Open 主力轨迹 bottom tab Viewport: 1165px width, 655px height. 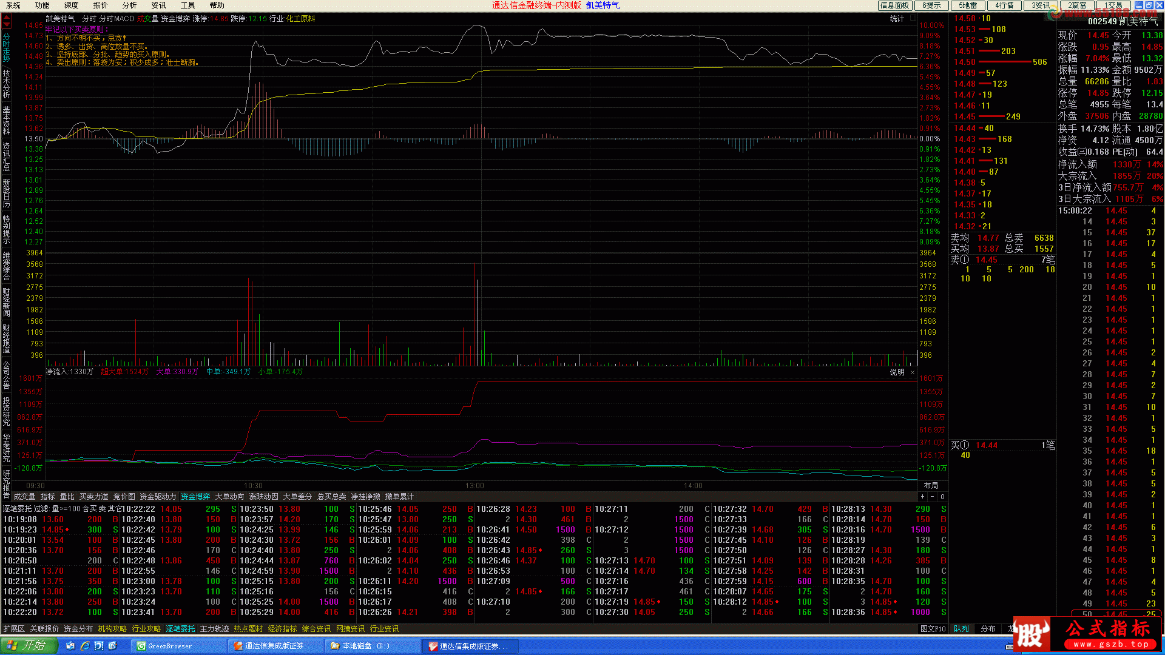tap(214, 629)
